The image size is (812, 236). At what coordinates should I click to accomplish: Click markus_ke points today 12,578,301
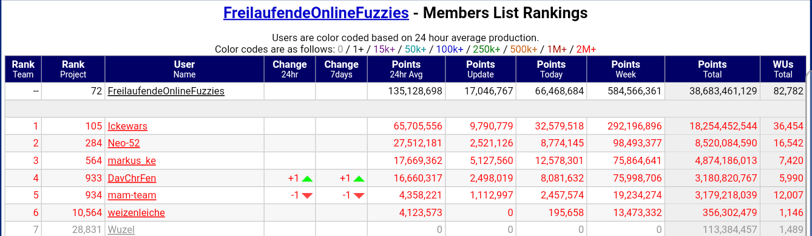pyautogui.click(x=560, y=161)
